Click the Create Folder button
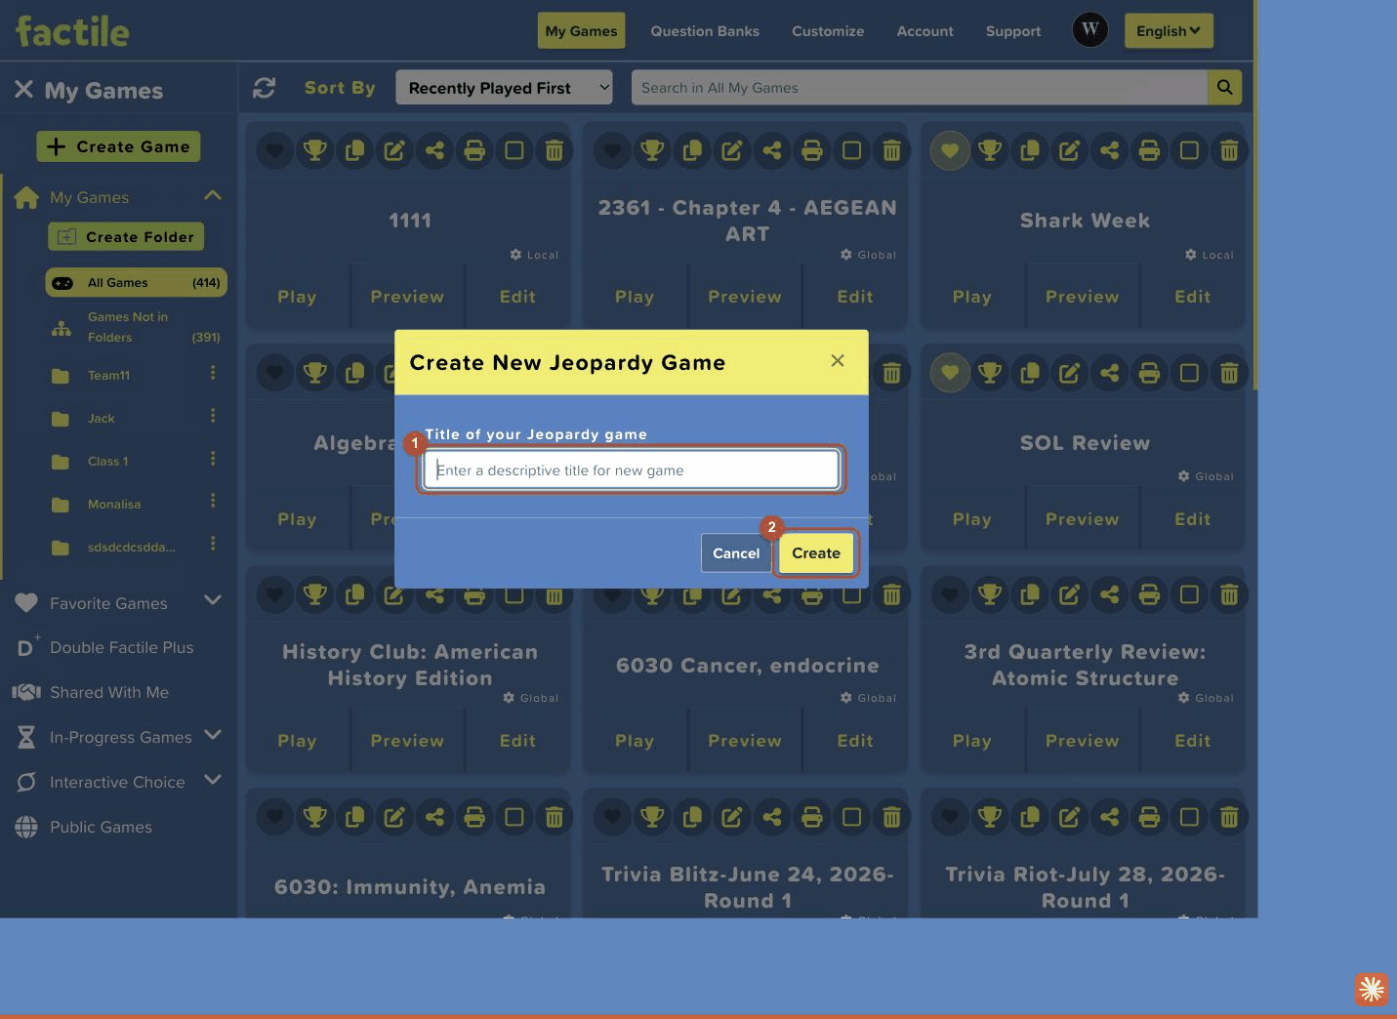 pyautogui.click(x=126, y=236)
